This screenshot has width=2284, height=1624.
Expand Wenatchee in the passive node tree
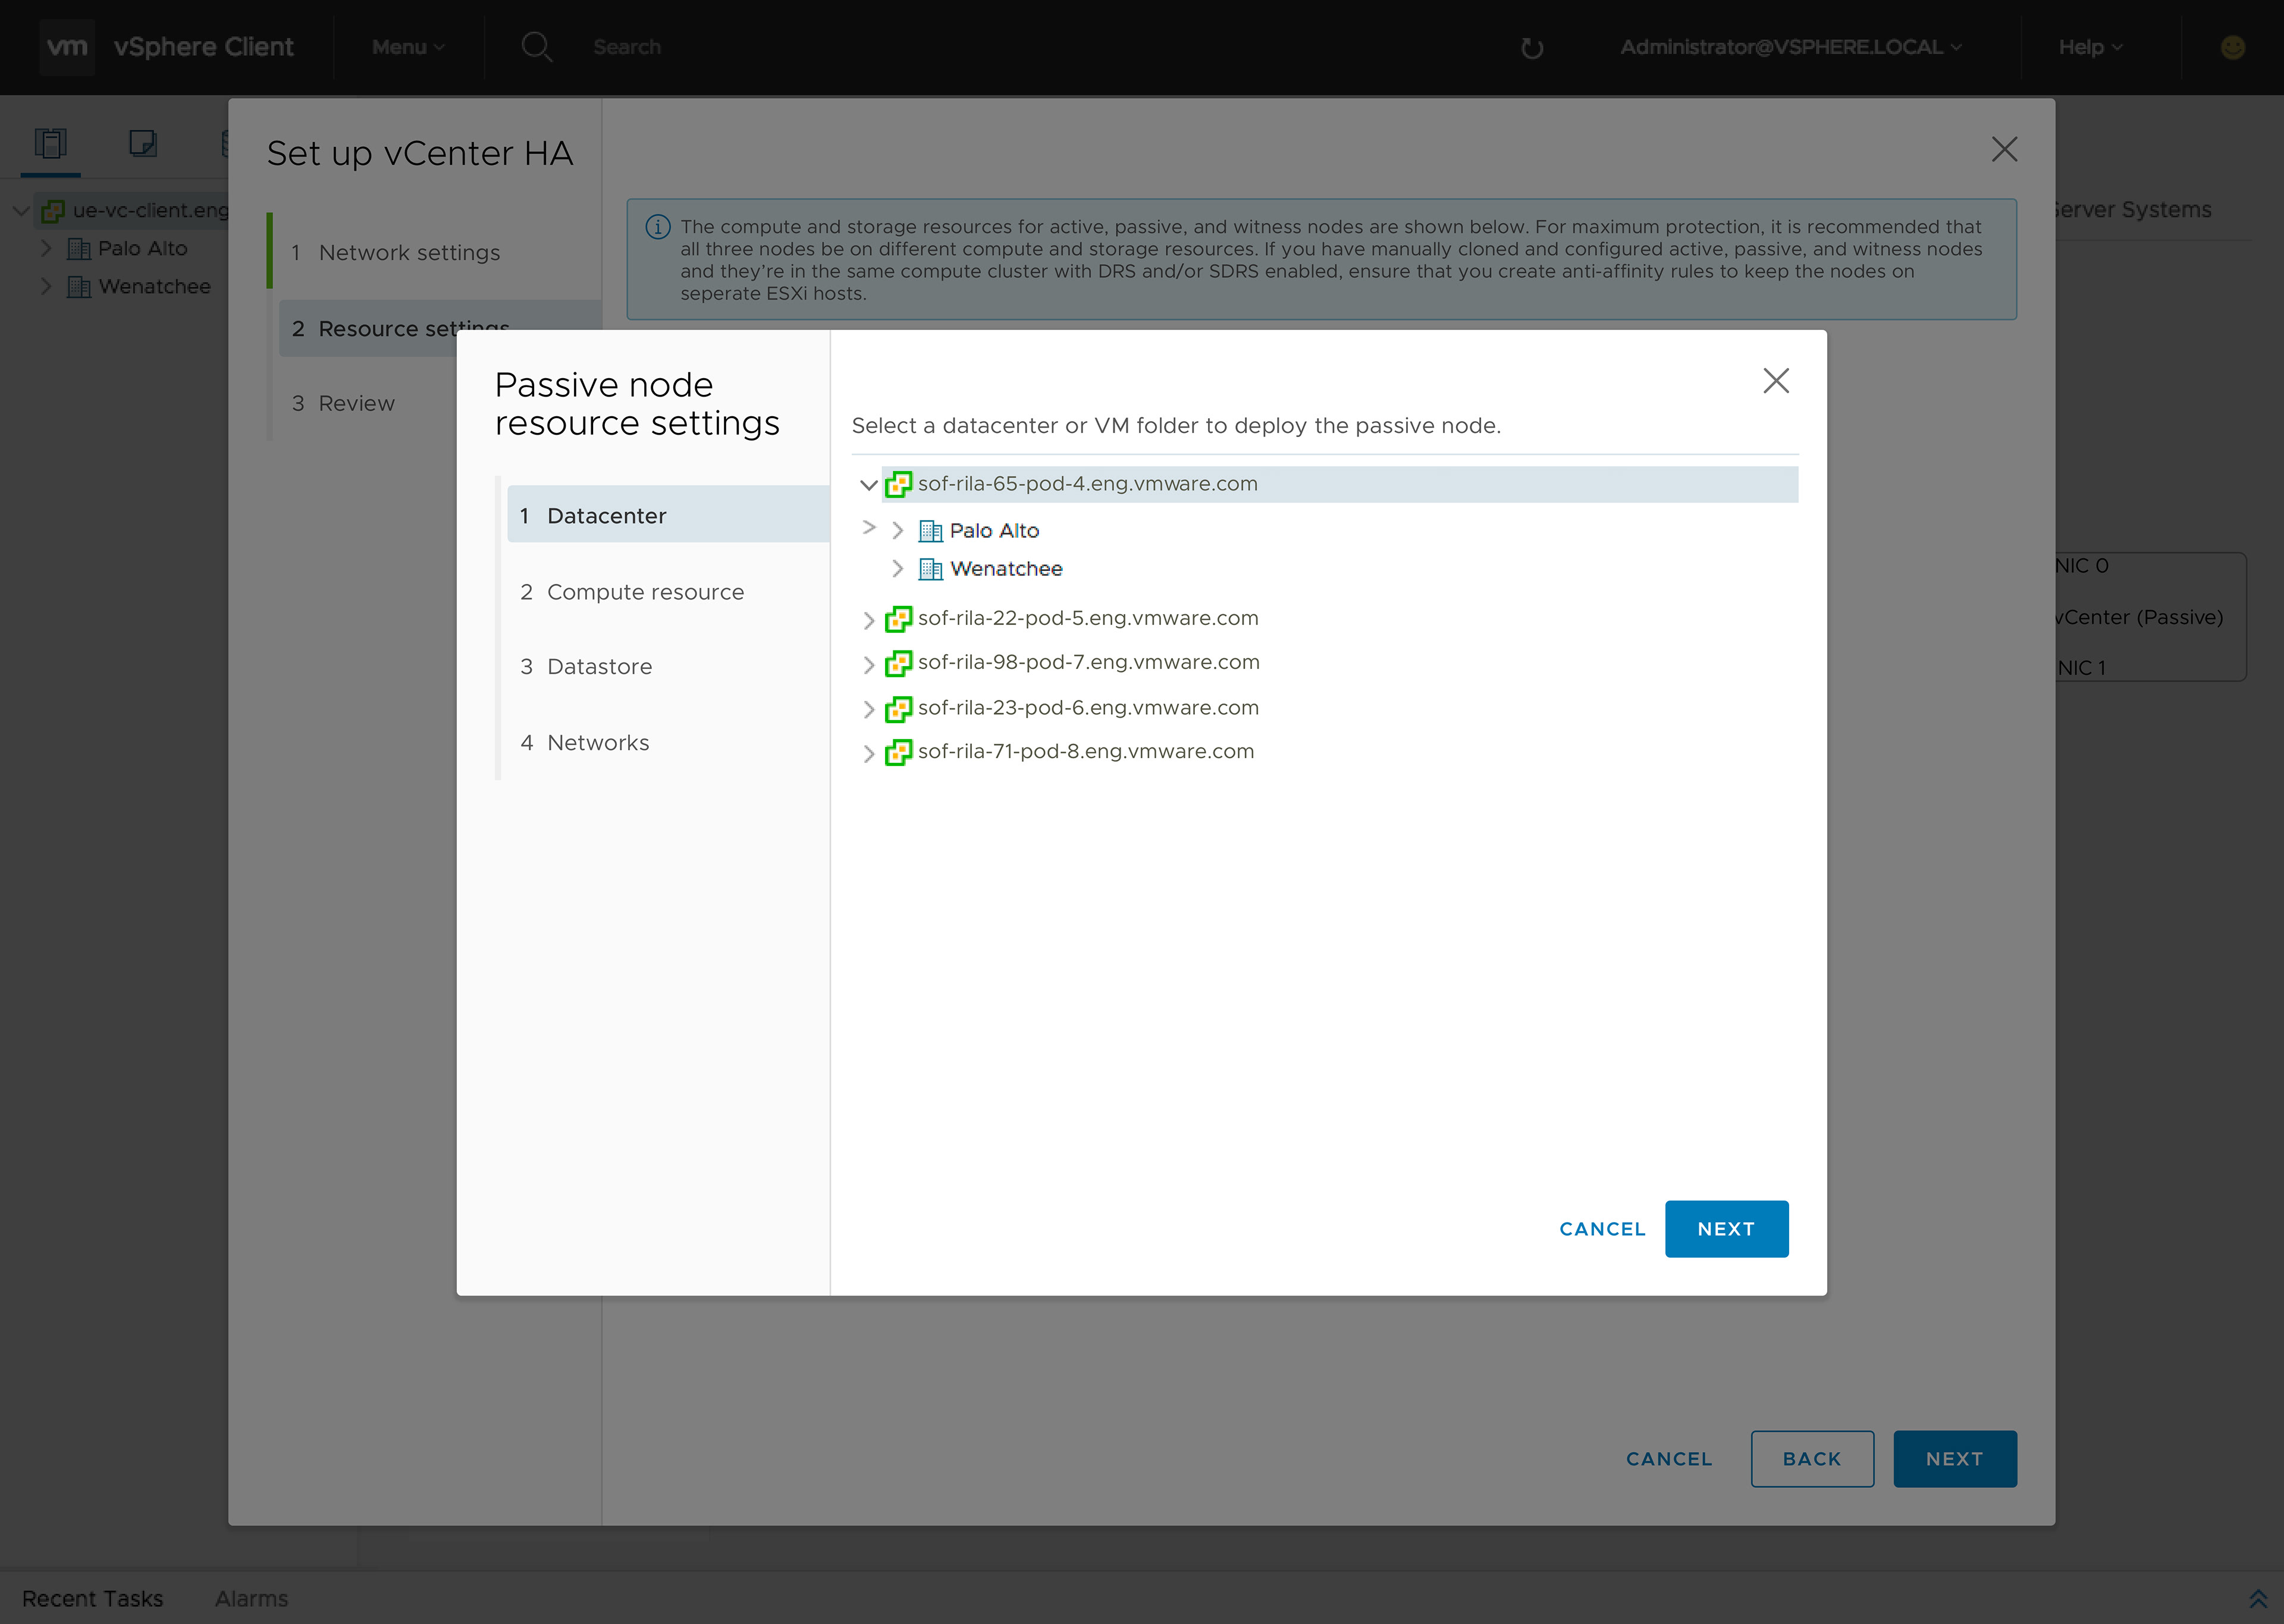(x=897, y=569)
